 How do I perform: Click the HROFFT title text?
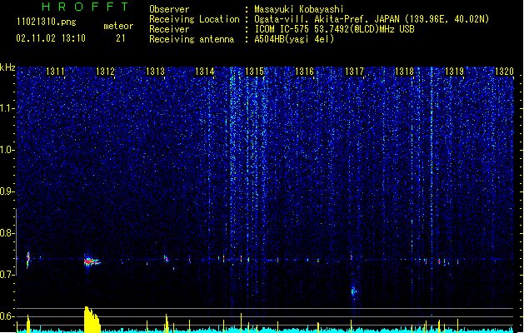[85, 7]
